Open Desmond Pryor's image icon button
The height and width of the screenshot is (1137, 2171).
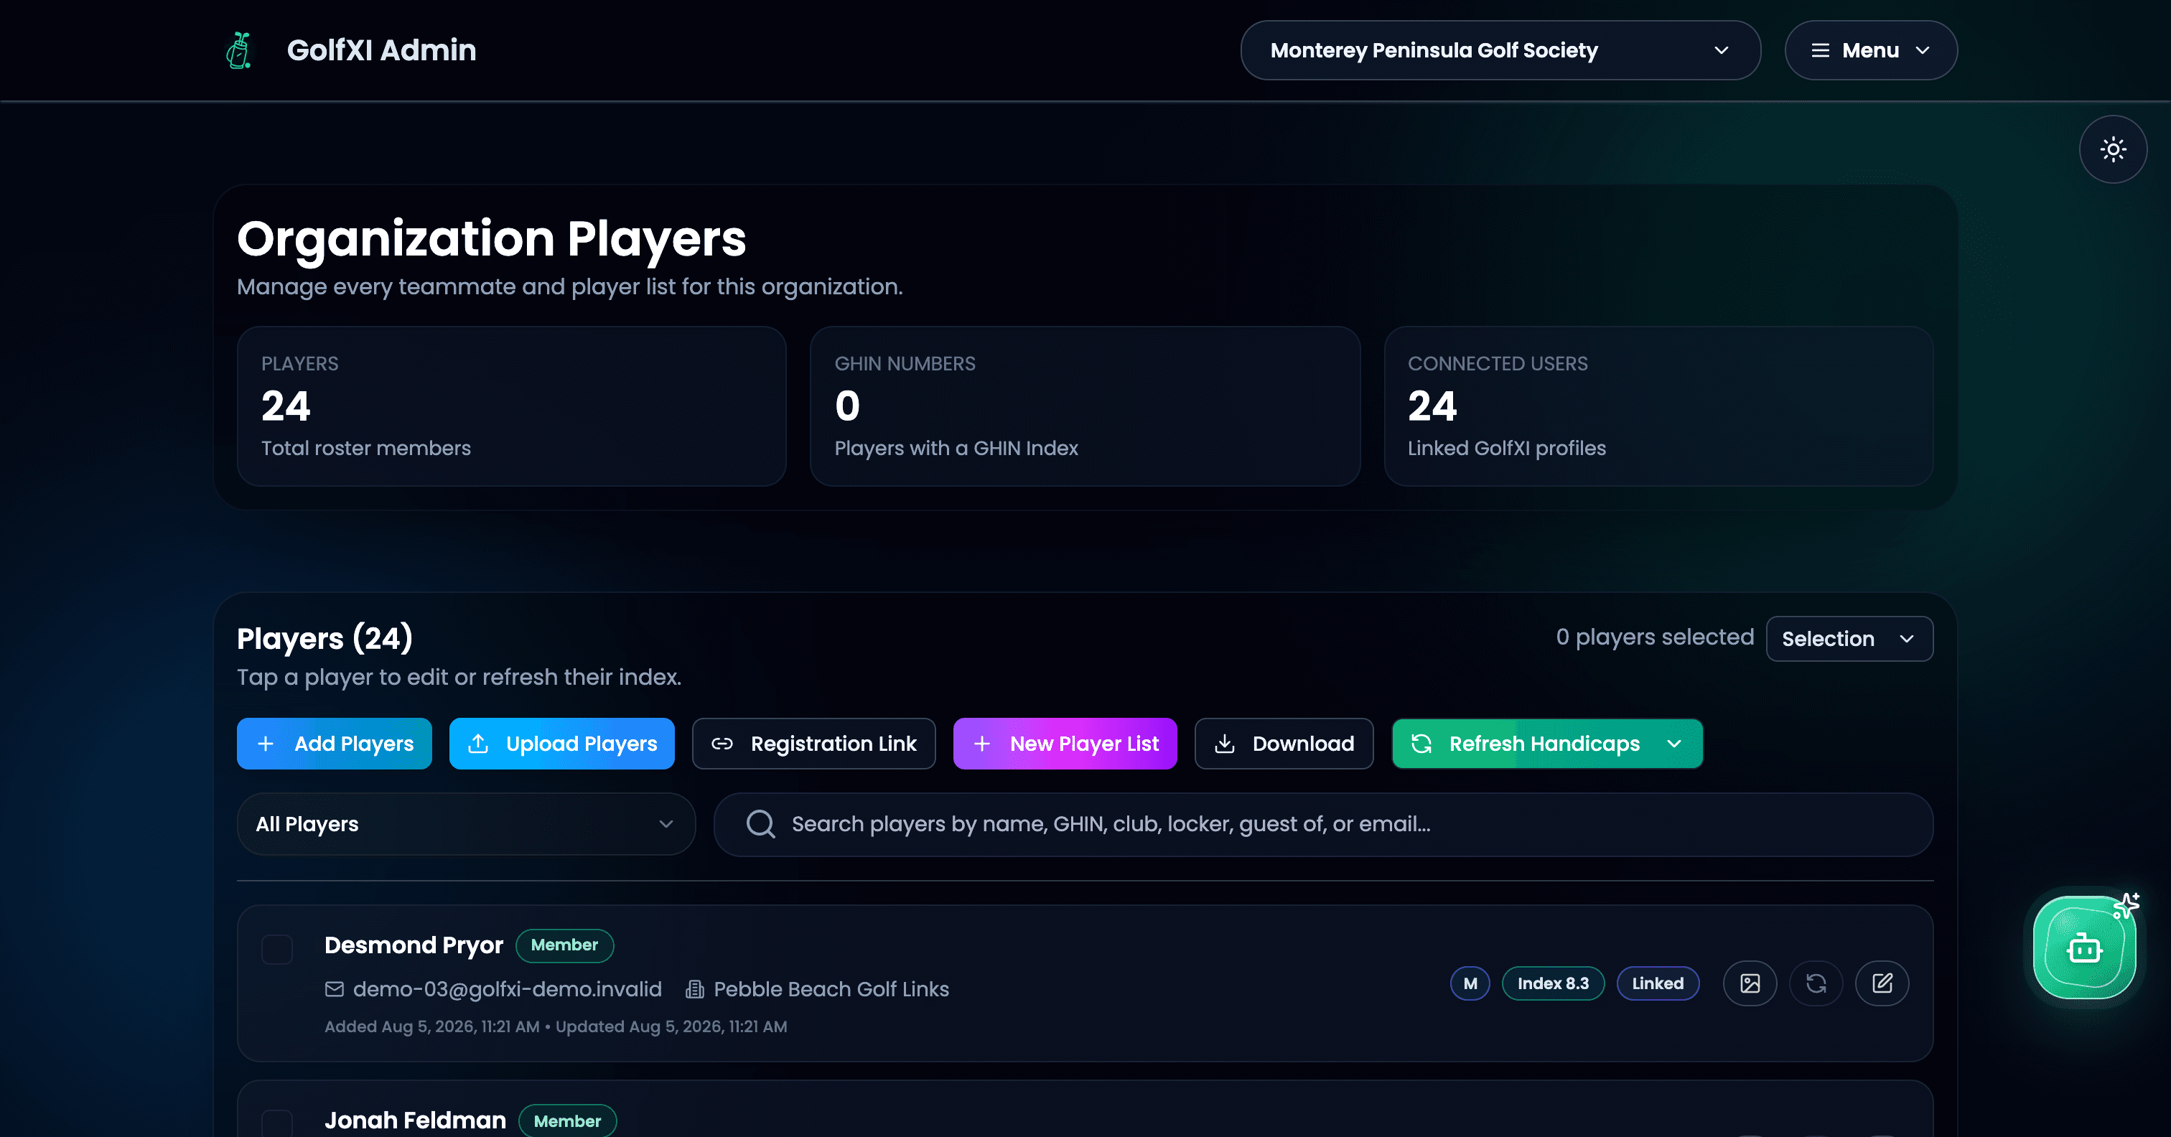1750,983
